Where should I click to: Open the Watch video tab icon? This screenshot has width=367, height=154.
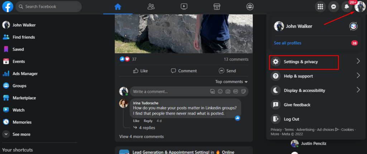184,6
